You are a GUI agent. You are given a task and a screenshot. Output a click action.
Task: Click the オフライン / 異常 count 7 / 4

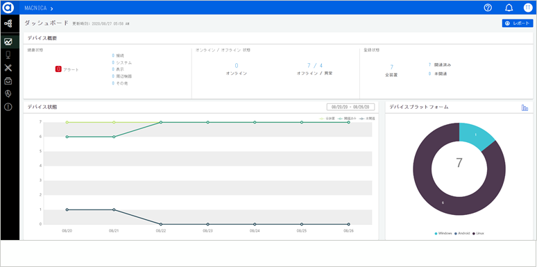pos(314,65)
